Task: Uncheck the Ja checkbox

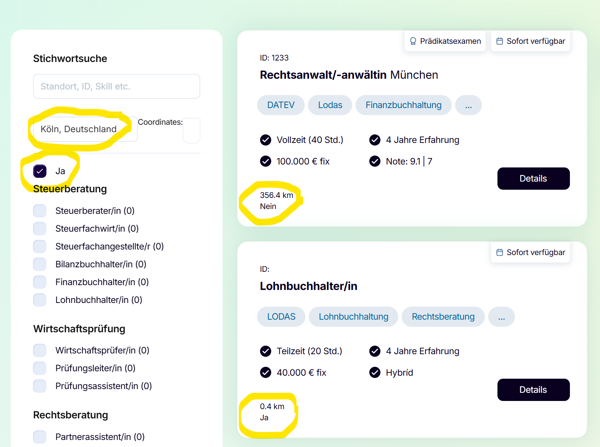Action: pos(40,171)
